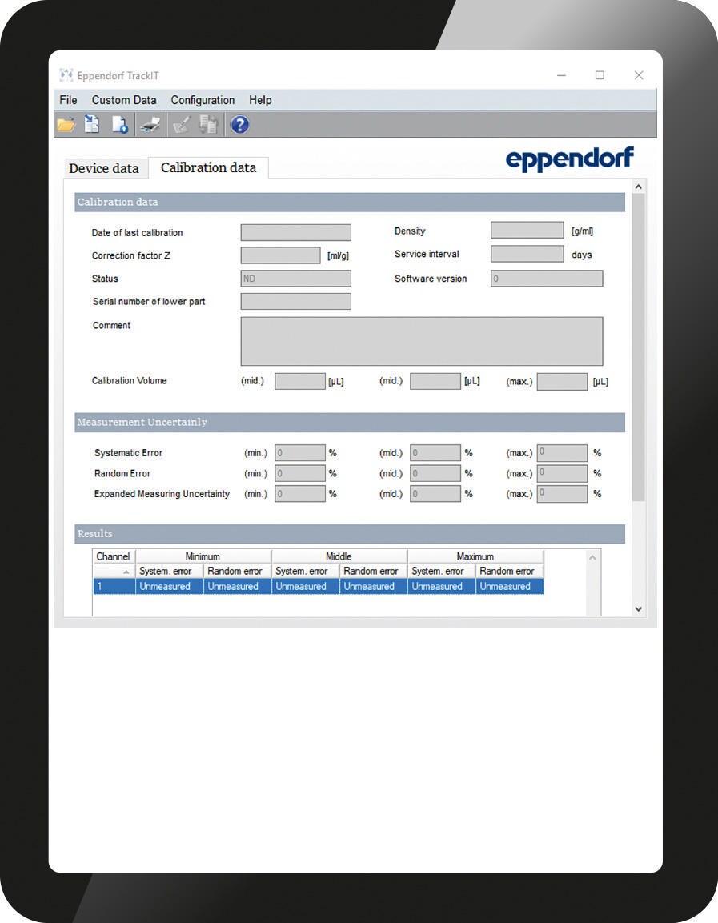Click the Systematic Error mid. percent field
Image resolution: width=718 pixels, height=923 pixels.
(435, 452)
